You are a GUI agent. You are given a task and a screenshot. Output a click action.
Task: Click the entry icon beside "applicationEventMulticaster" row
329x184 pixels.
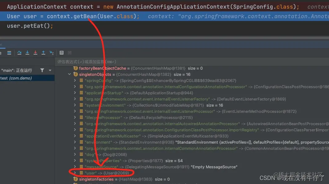(x=81, y=136)
